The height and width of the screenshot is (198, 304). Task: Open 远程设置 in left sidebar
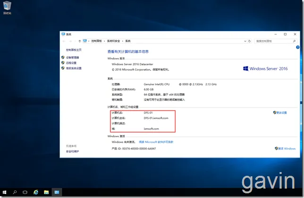[x=71, y=63]
